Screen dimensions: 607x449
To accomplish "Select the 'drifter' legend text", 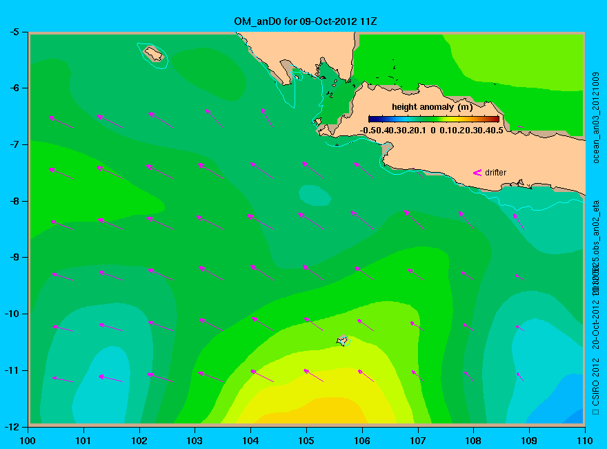I will (x=495, y=173).
